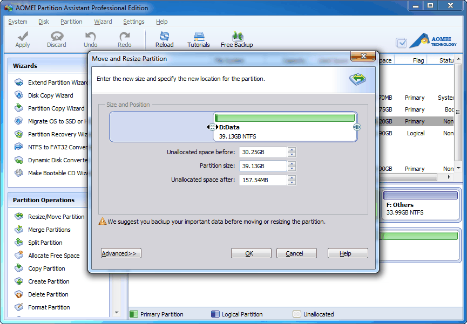Open the Settings menu
467x324 pixels.
pyautogui.click(x=134, y=22)
